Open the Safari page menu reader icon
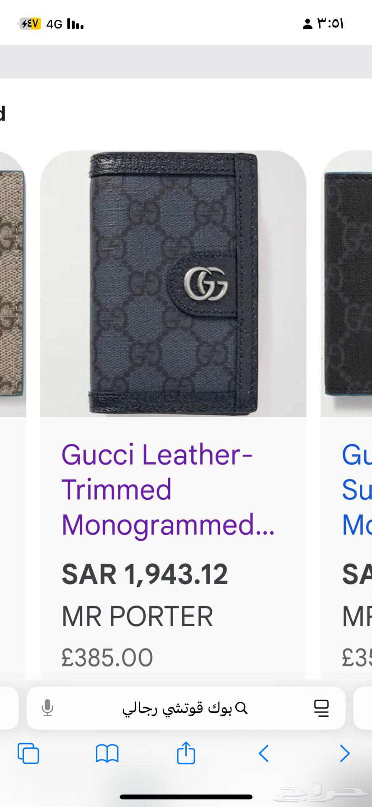The image size is (372, 807). point(321,708)
